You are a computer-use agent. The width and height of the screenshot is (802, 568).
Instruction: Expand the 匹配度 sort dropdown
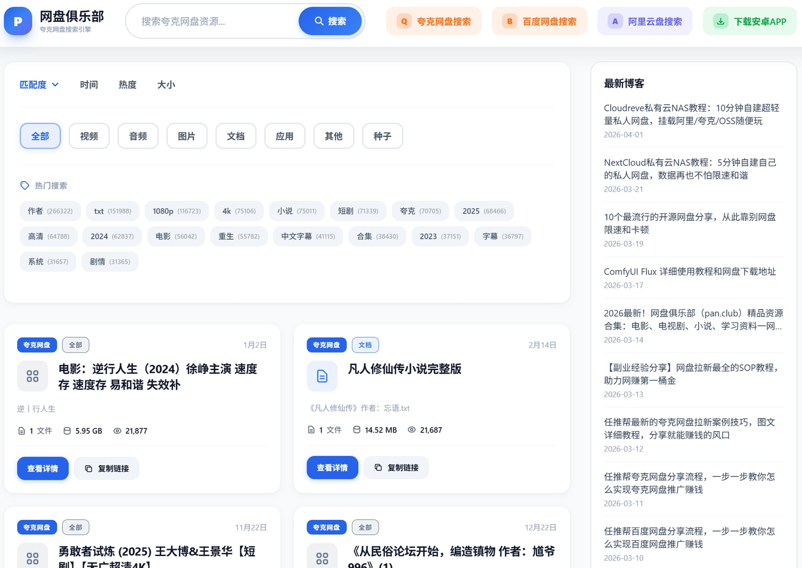(x=39, y=85)
